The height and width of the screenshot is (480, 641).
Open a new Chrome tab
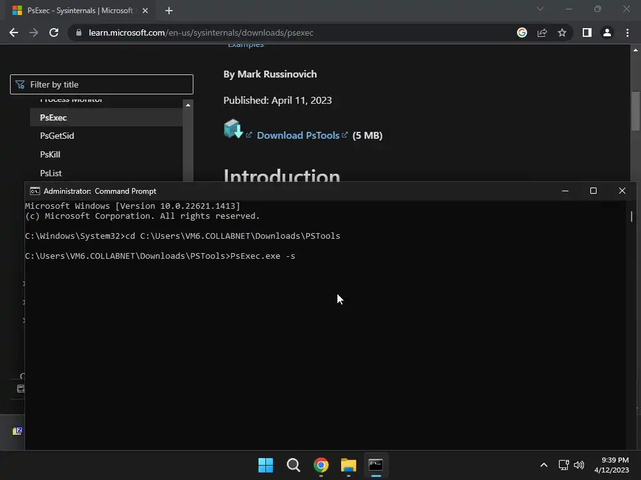click(x=169, y=11)
